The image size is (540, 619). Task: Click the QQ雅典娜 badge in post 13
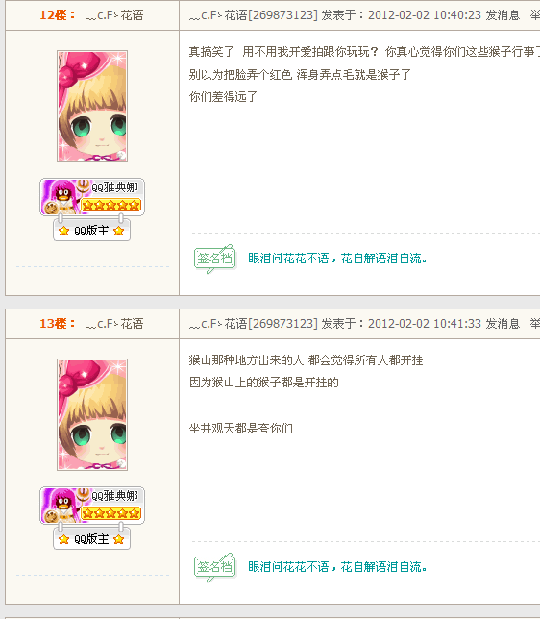[x=92, y=506]
